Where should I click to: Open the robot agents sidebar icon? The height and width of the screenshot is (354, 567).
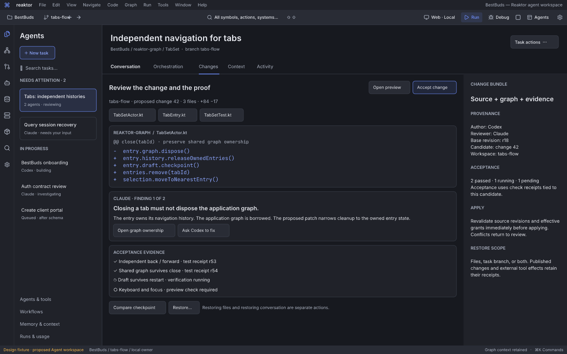click(x=7, y=83)
